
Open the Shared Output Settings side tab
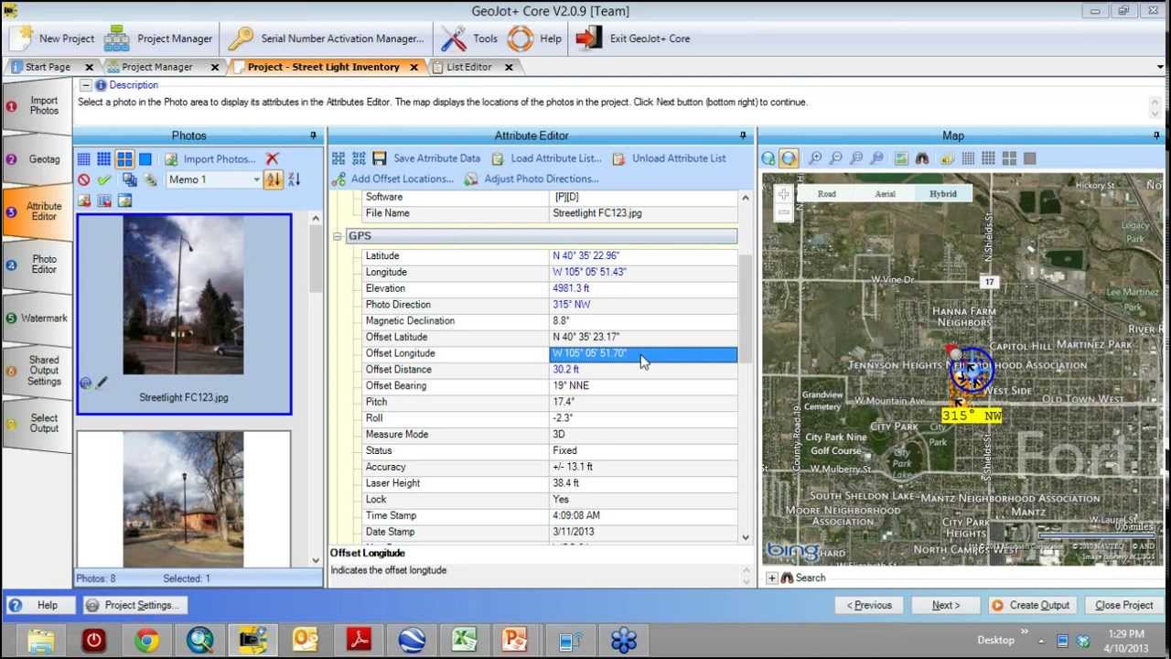point(38,371)
